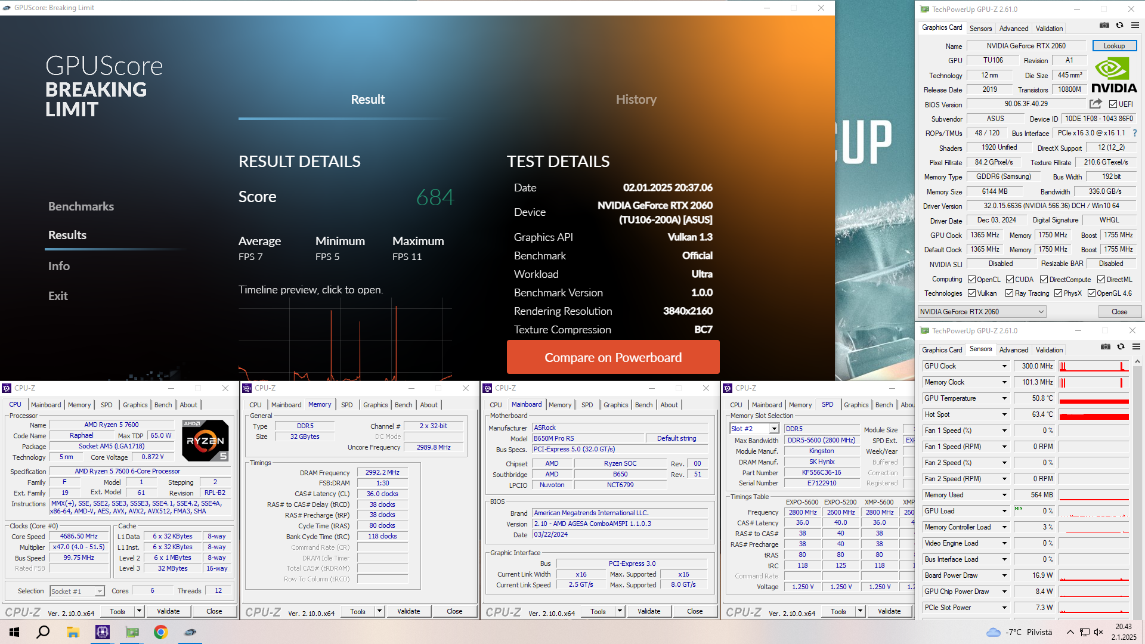The width and height of the screenshot is (1145, 644).
Task: Click the GPU Clock sensor graph
Action: 1094,366
